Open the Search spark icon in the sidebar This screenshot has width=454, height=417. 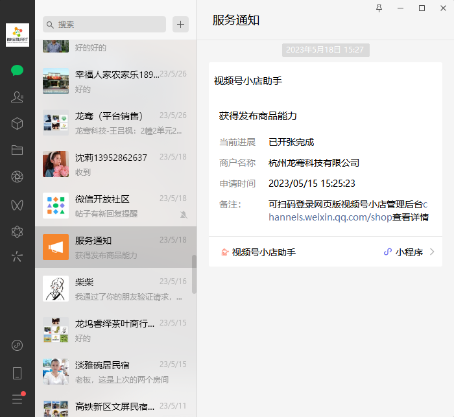(17, 257)
